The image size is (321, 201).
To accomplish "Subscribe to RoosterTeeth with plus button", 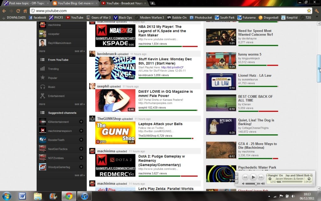I will 81,140.
